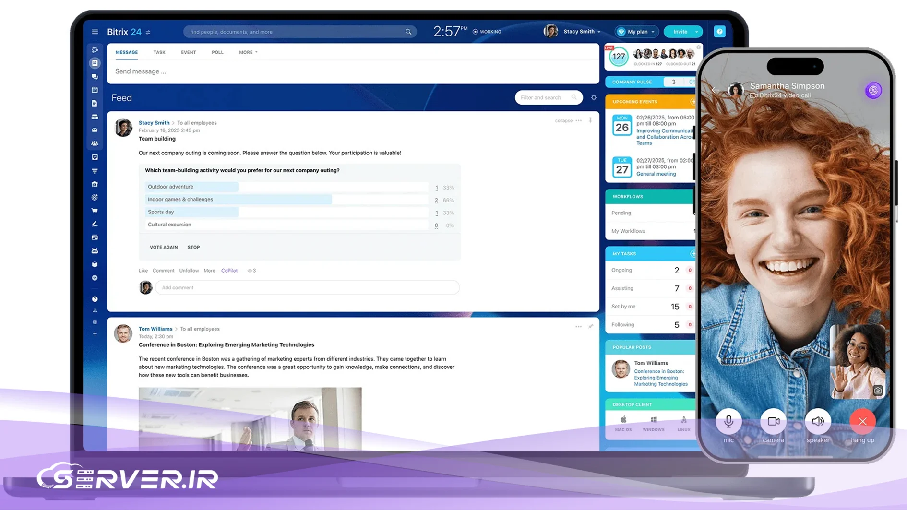Screen dimensions: 907x510
Task: Open the webmail envelope sidebar icon
Action: click(95, 130)
